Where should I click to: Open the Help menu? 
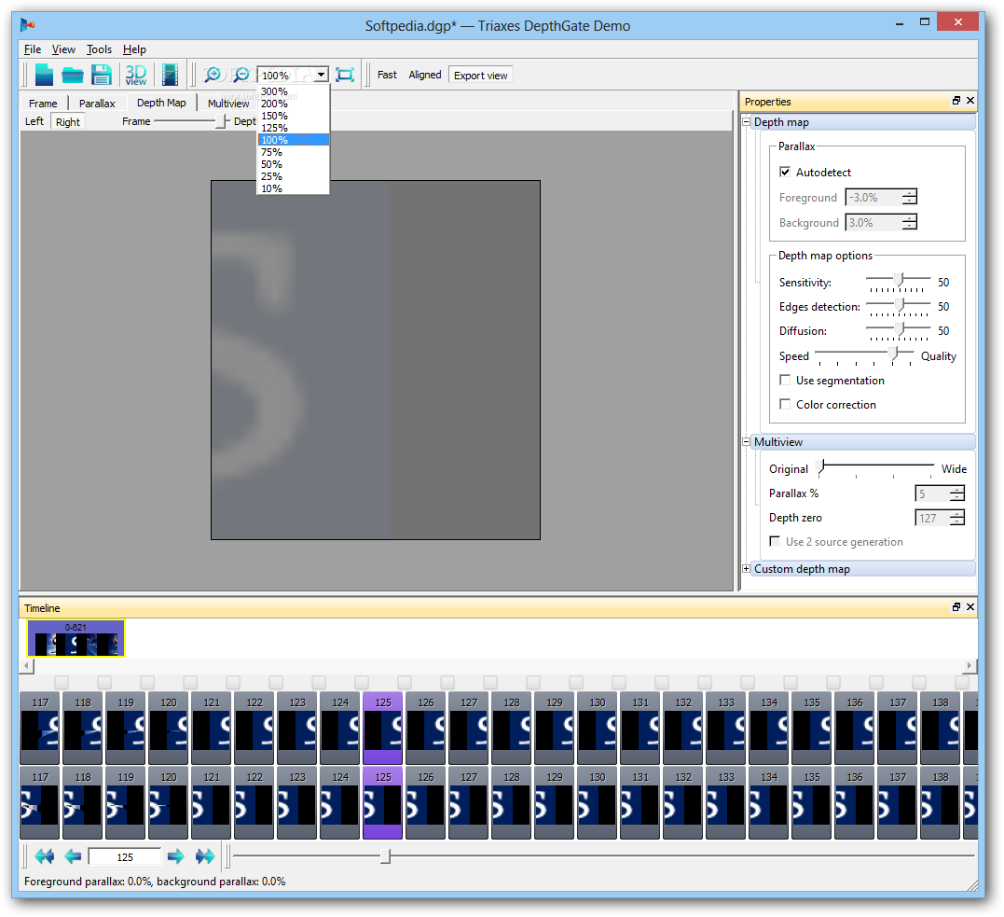[134, 49]
